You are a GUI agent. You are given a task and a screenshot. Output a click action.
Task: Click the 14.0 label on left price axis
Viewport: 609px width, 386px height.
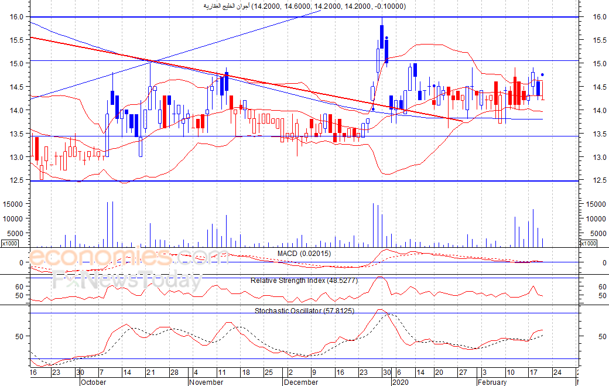tap(17, 110)
